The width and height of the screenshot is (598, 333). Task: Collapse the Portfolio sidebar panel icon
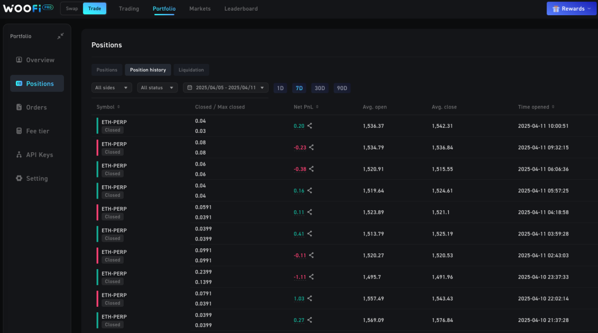pos(60,36)
